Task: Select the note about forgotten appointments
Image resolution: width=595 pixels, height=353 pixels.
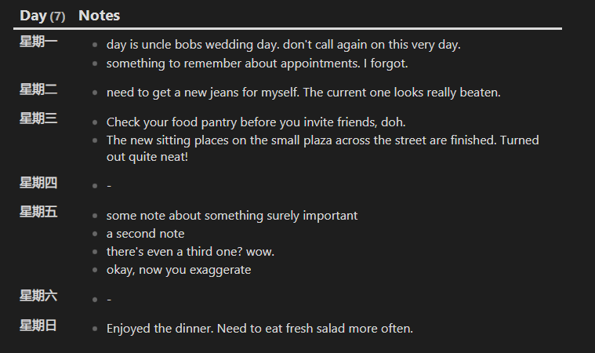Action: 257,64
